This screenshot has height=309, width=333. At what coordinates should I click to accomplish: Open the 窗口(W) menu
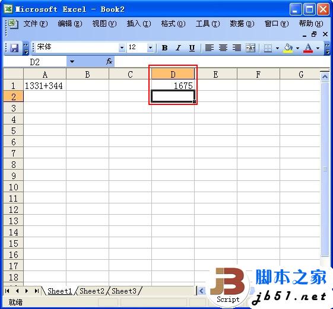tap(277, 24)
